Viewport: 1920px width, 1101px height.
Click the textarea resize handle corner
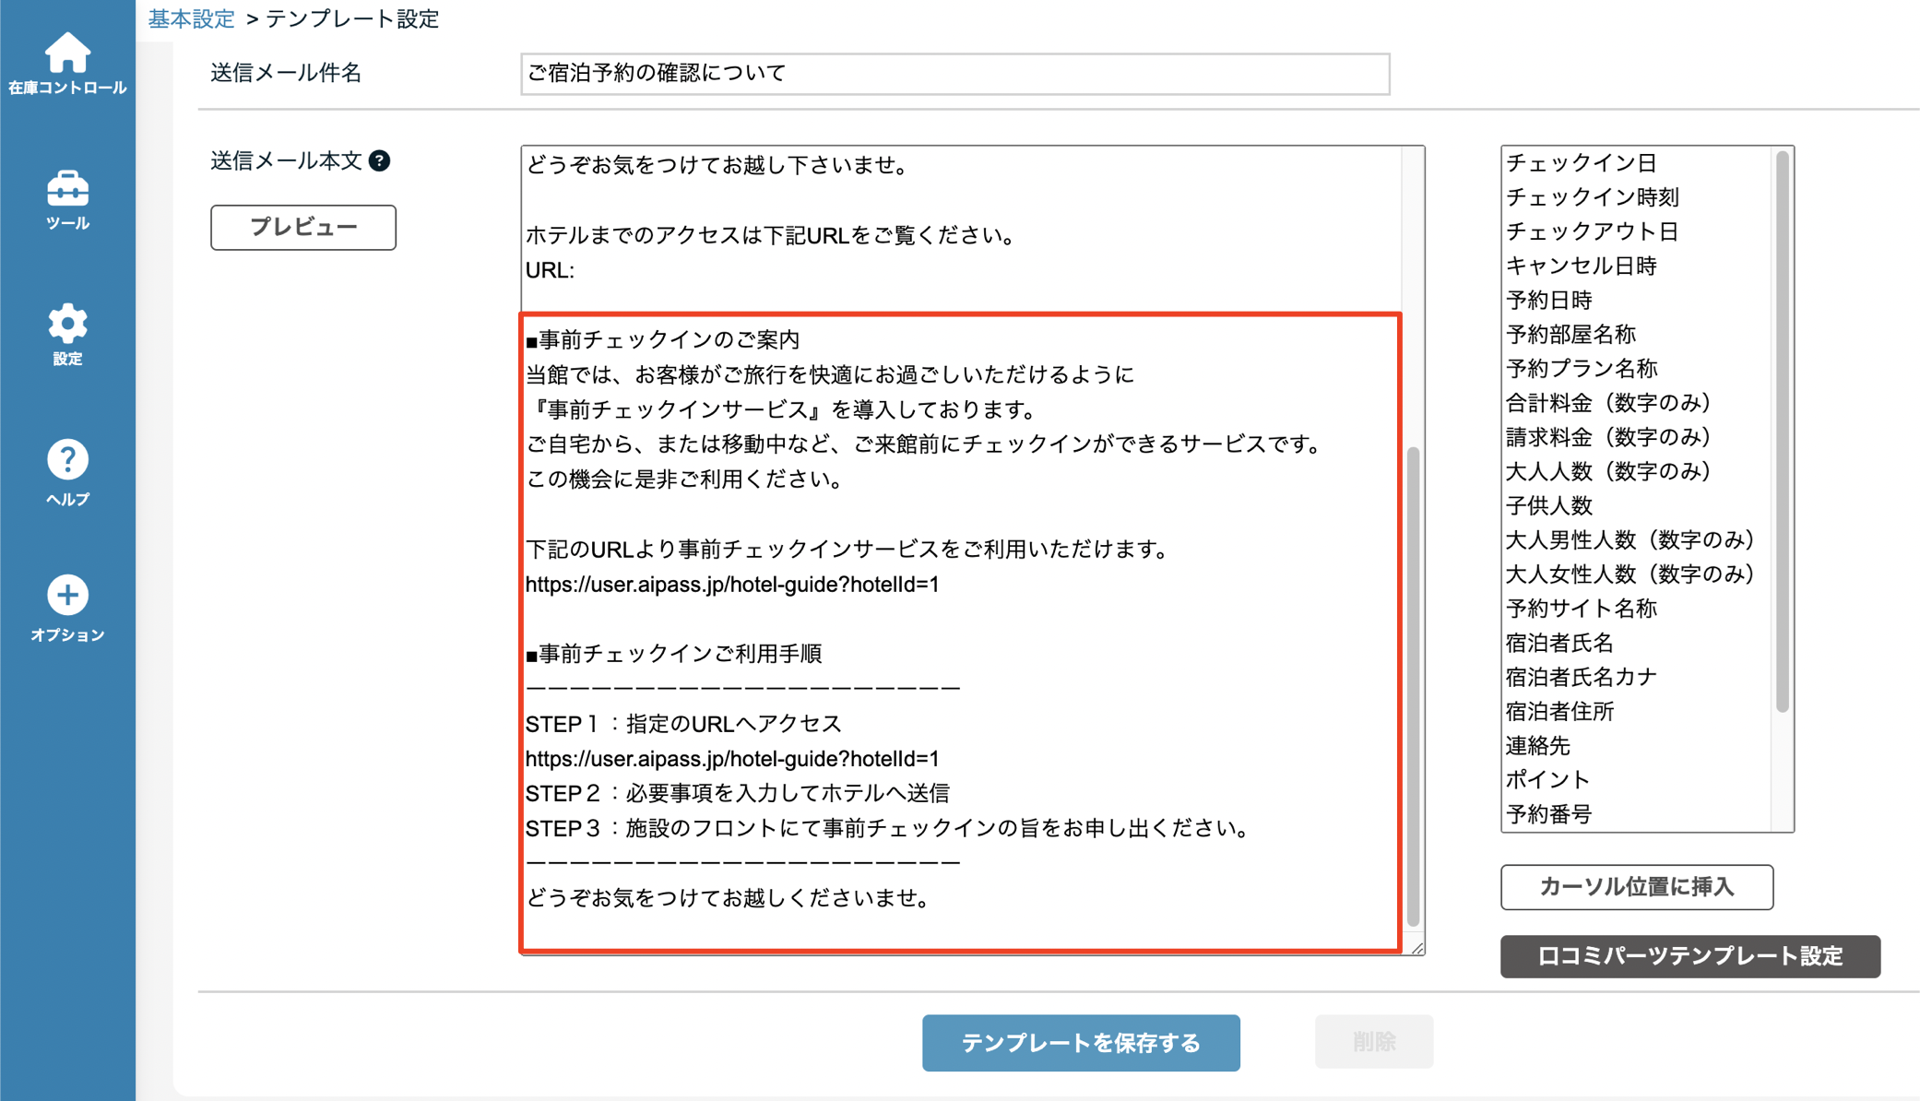[x=1416, y=947]
